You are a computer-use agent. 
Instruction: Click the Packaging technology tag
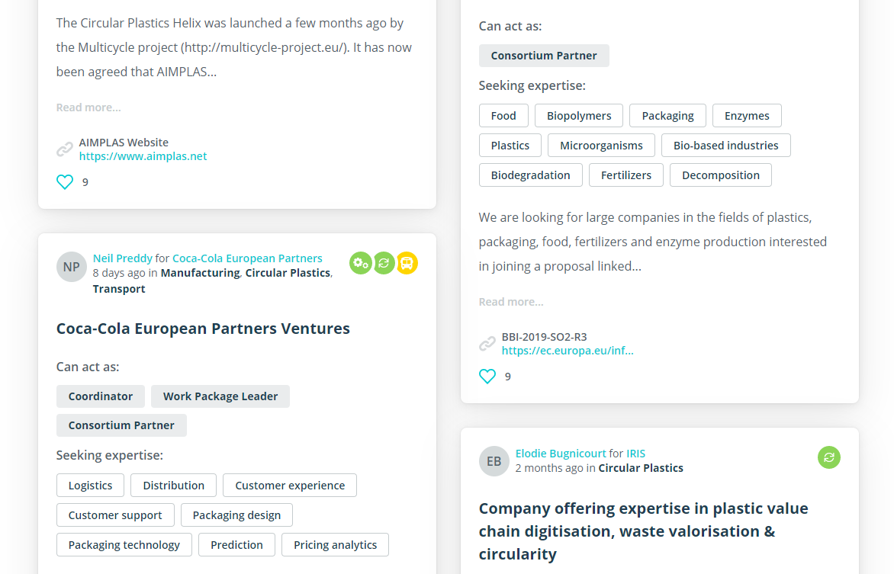(x=124, y=544)
